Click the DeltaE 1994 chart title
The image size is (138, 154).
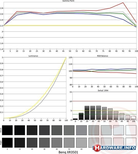103,91
